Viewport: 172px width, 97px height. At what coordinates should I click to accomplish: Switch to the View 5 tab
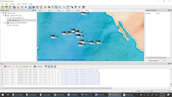(78, 11)
